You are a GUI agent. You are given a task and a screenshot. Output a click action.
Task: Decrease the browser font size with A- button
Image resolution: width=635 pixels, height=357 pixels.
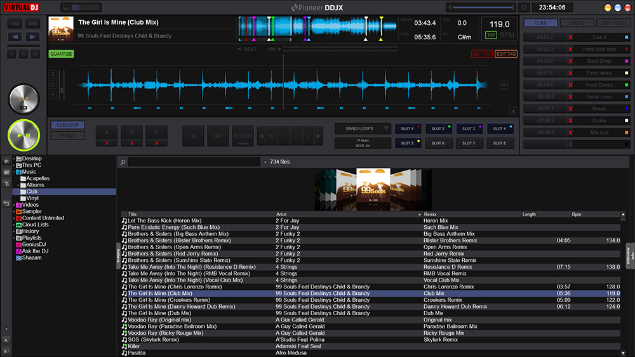tap(6, 351)
